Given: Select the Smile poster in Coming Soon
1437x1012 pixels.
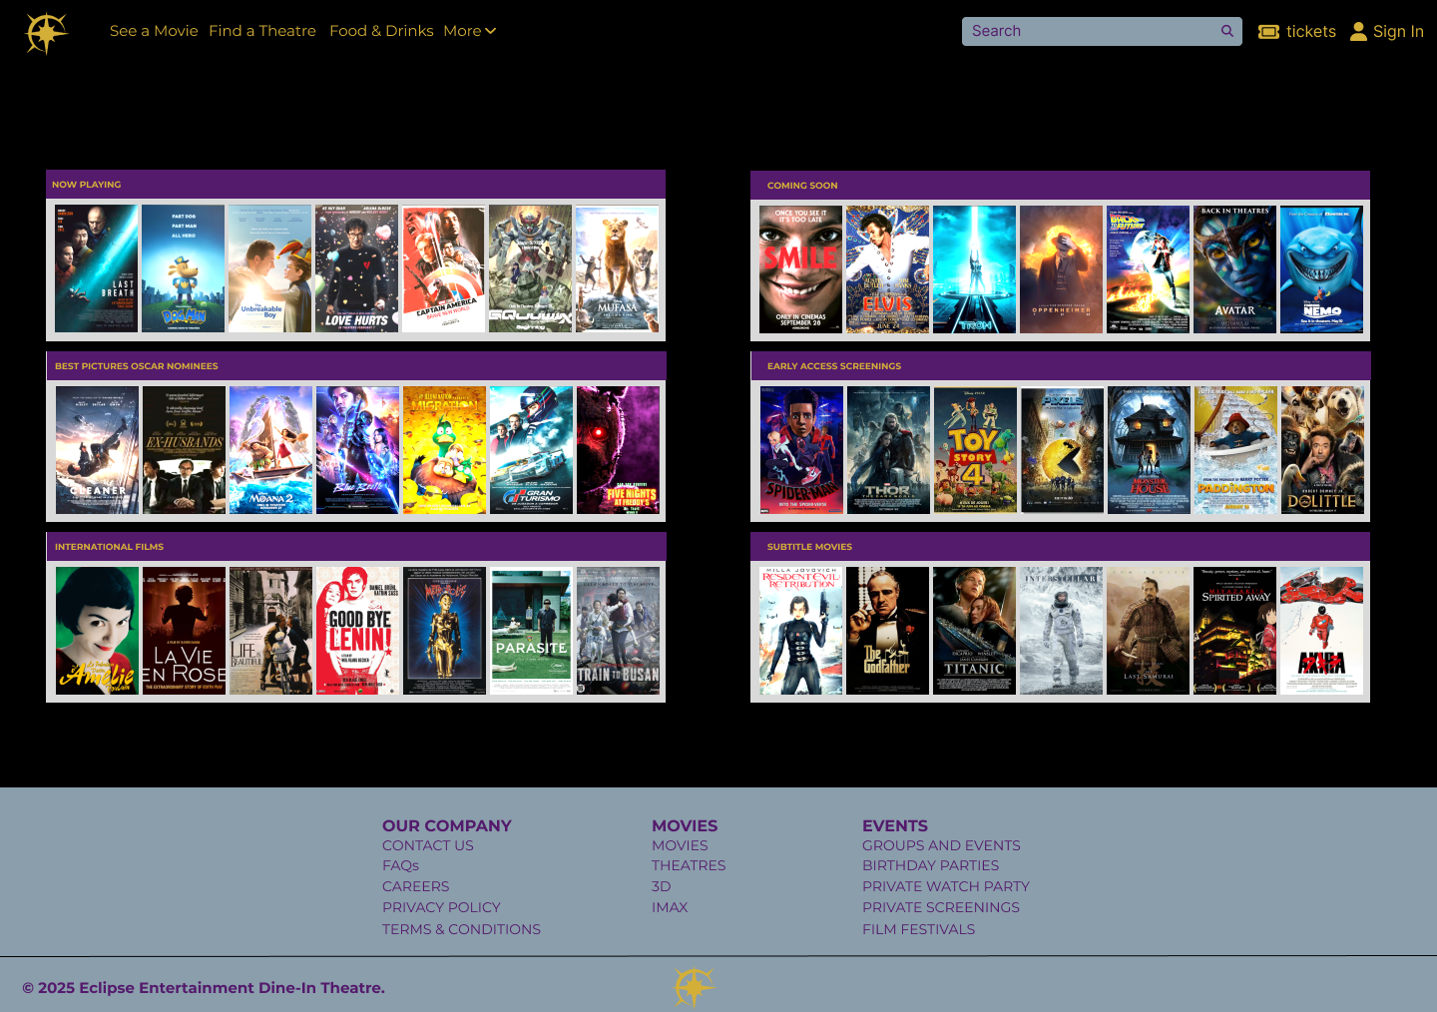Looking at the screenshot, I should coord(800,269).
